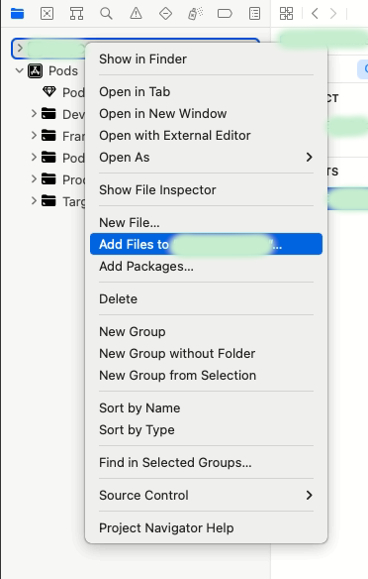Click the related items grid icon
Screen dimensions: 368x579
point(286,14)
